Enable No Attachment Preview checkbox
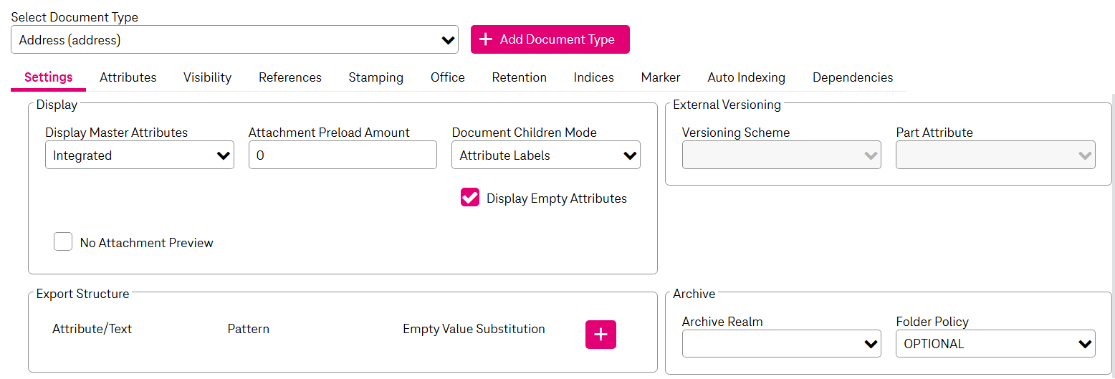 (63, 242)
